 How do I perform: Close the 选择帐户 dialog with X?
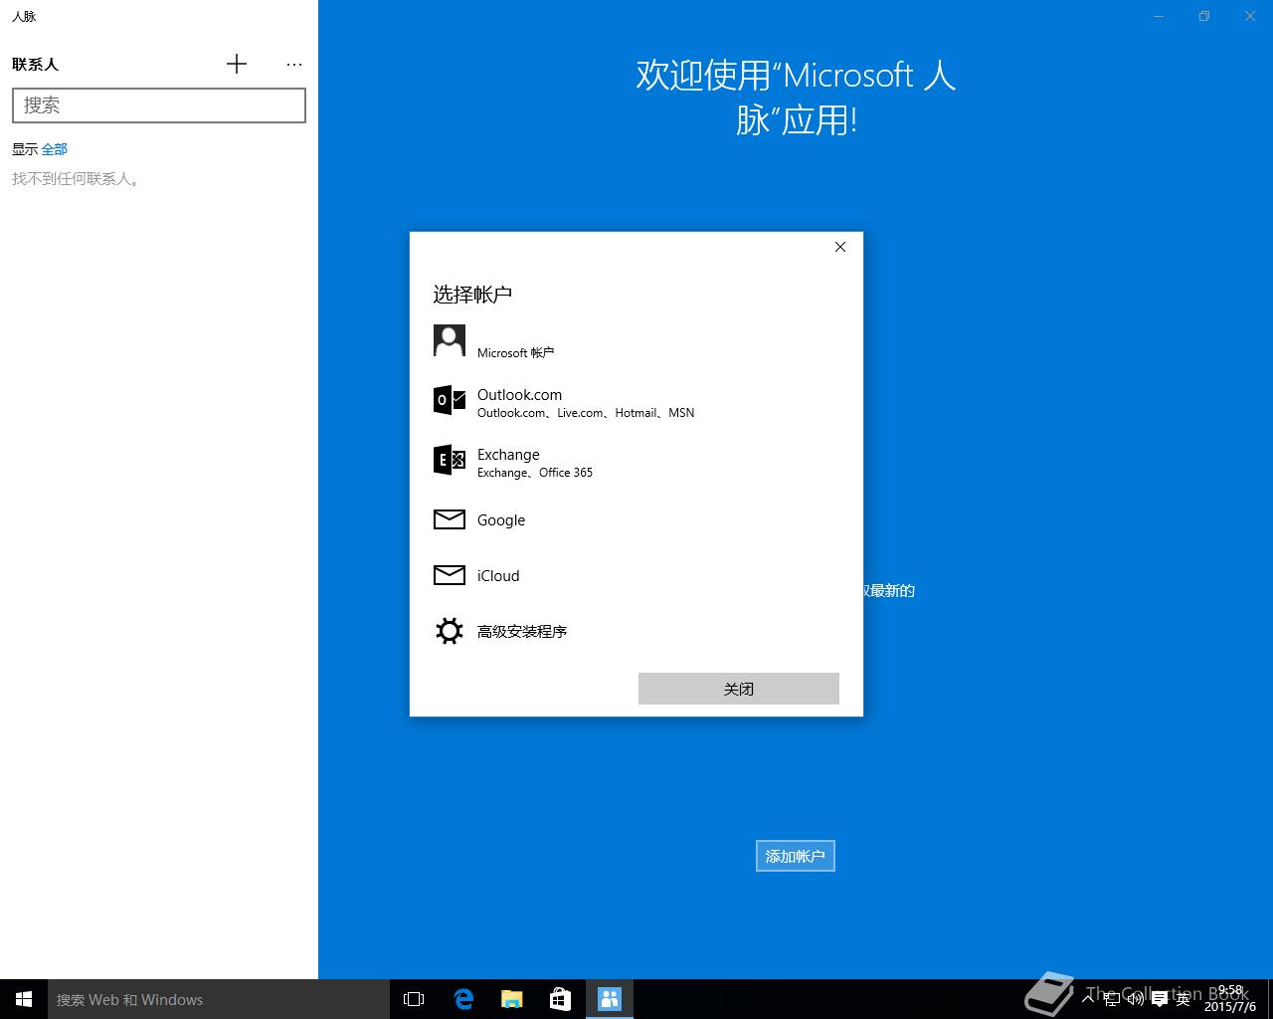[x=840, y=247]
